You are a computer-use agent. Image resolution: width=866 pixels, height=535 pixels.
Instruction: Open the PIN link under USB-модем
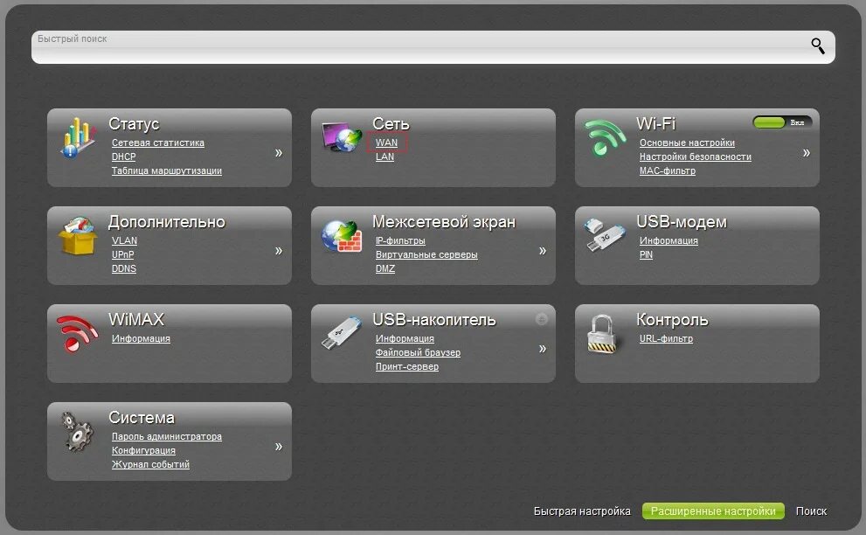pos(646,254)
